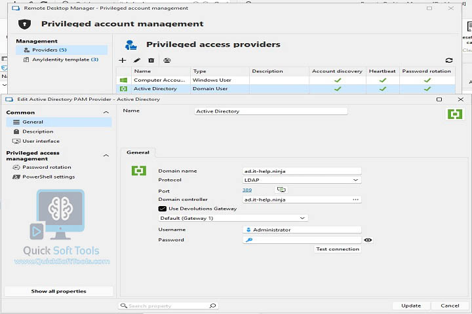Close the Edit Active Directory PAM Provider dialog
The image size is (472, 314).
click(461, 99)
